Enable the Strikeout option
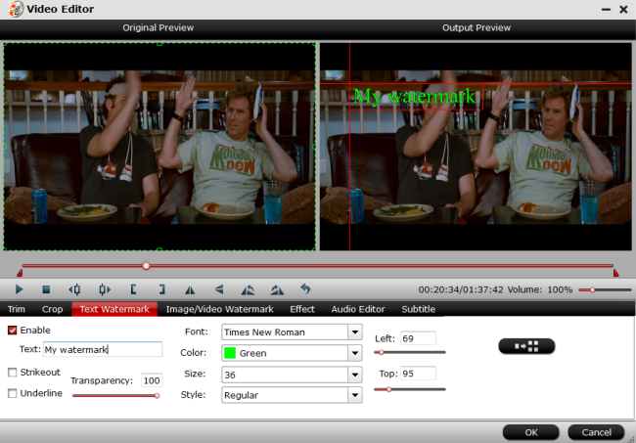The width and height of the screenshot is (636, 443). (13, 372)
